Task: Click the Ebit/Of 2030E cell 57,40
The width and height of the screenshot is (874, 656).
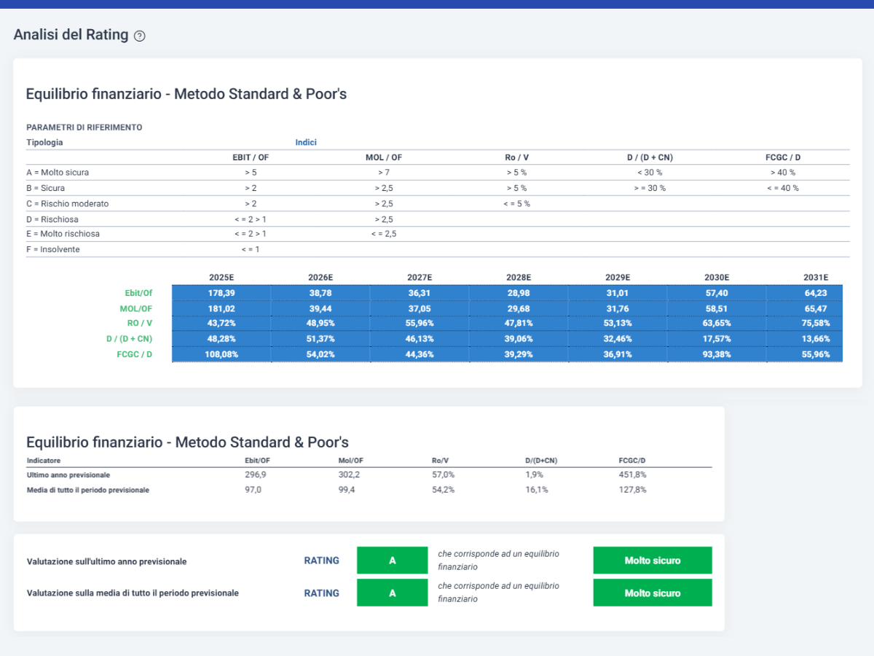Action: [x=717, y=292]
